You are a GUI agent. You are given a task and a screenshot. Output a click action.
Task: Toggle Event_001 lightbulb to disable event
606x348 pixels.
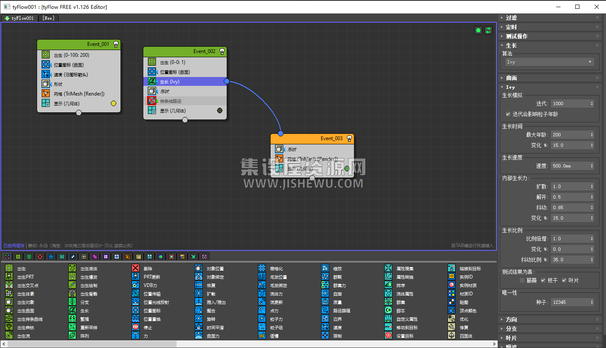pyautogui.click(x=116, y=44)
